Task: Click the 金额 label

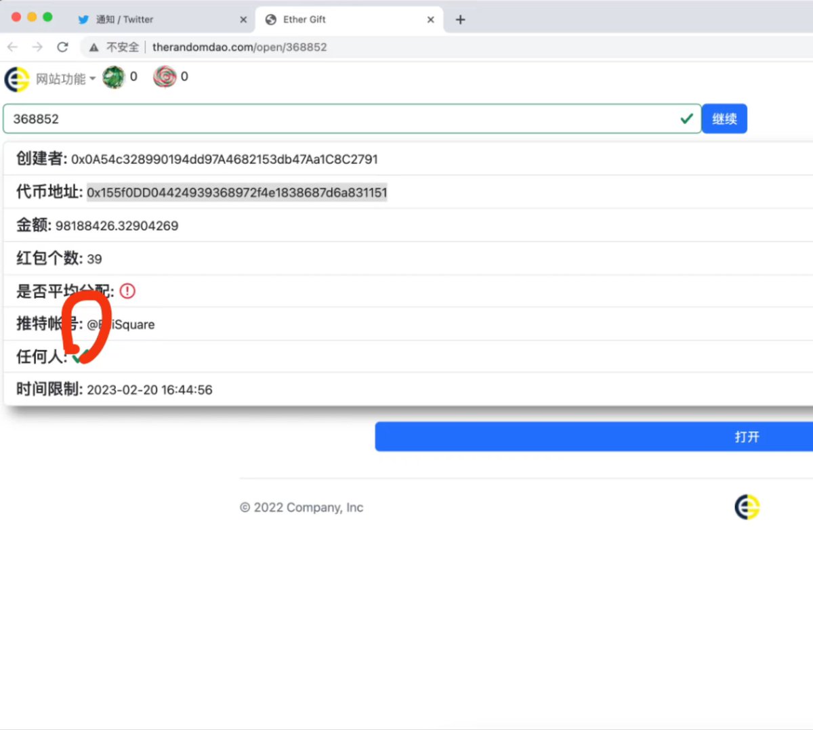Action: [x=34, y=225]
